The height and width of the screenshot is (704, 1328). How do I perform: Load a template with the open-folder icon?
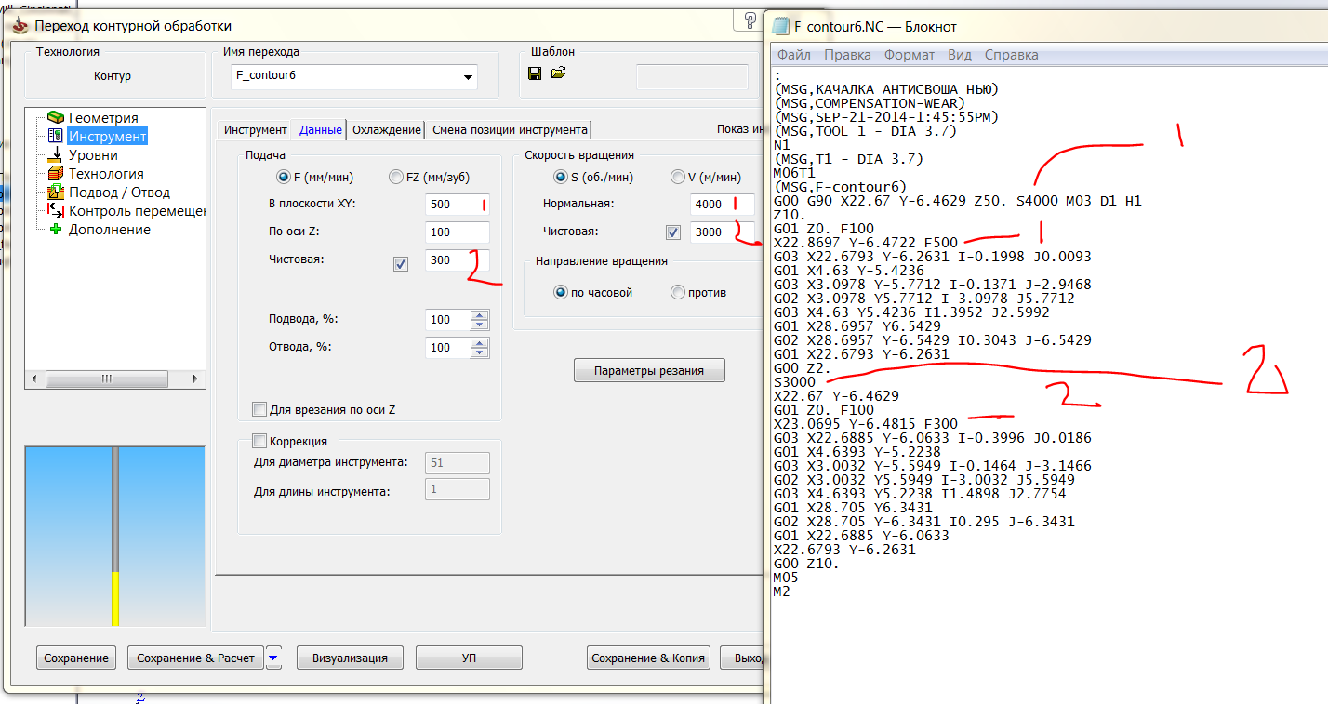[558, 73]
